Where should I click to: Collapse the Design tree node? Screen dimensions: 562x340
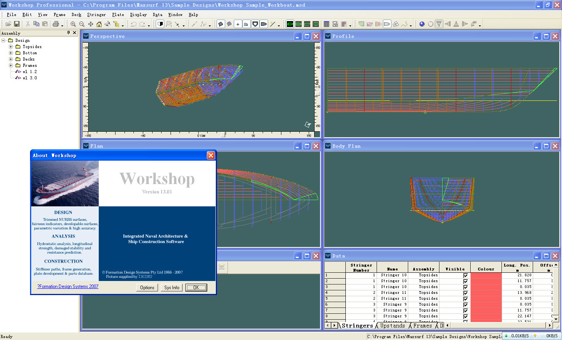(3, 40)
